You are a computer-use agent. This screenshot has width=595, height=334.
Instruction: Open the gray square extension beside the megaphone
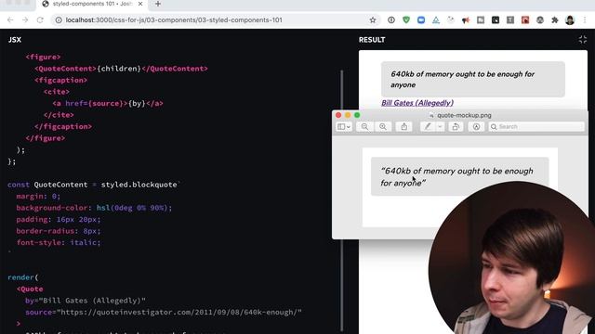click(x=481, y=20)
